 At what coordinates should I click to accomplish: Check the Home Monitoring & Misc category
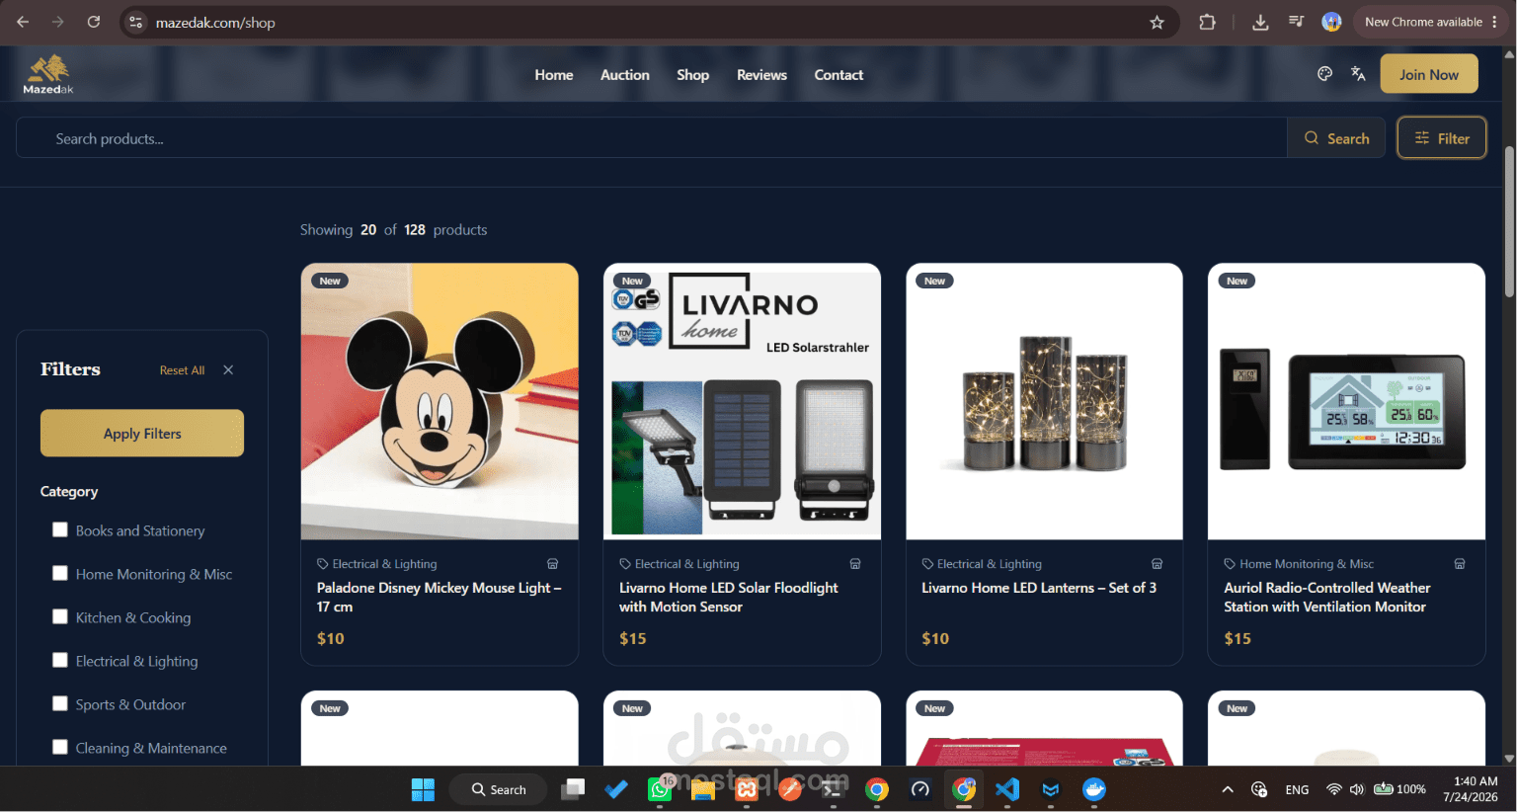60,573
